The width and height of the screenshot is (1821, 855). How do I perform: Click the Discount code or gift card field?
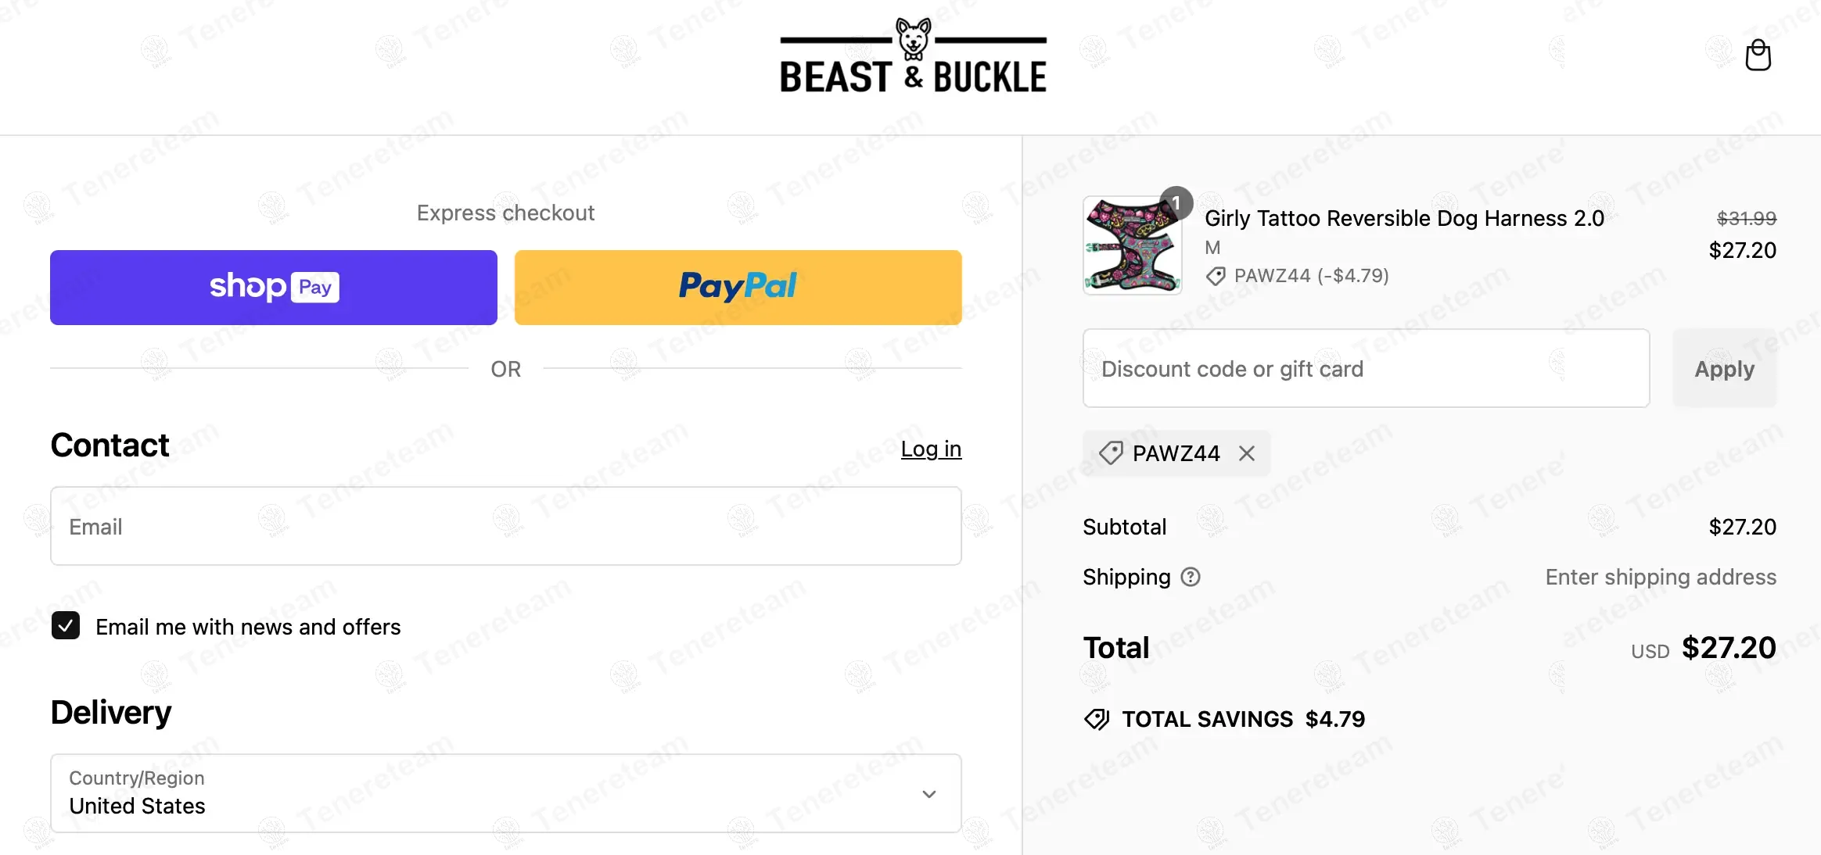(1366, 368)
